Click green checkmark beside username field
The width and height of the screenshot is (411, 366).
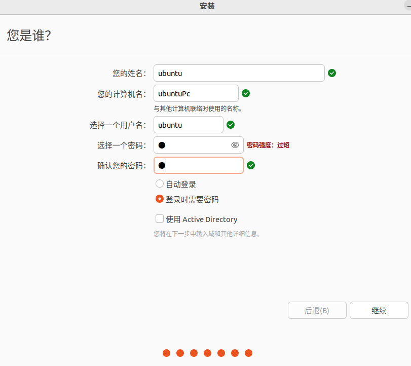pyautogui.click(x=231, y=125)
